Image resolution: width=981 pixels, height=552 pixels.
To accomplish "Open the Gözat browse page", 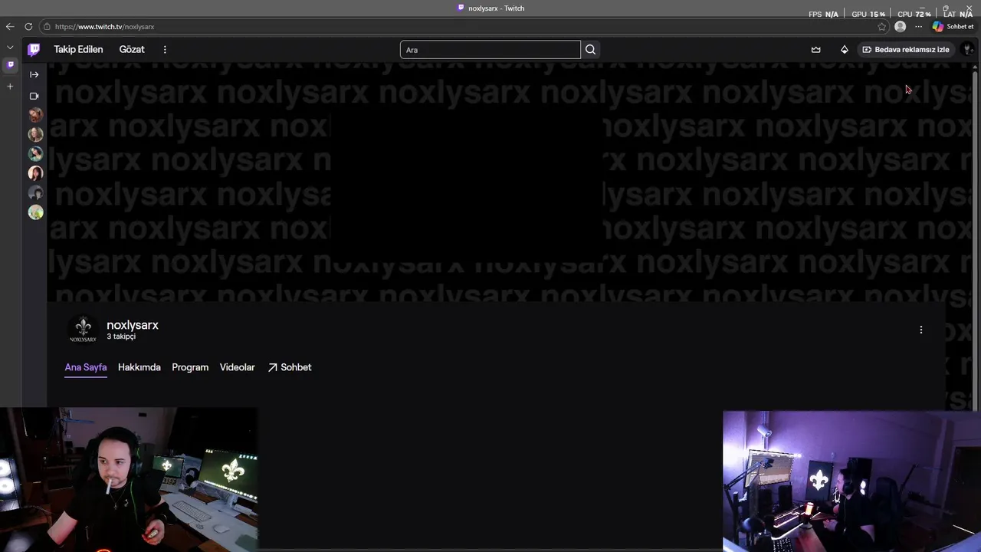I will tap(132, 49).
